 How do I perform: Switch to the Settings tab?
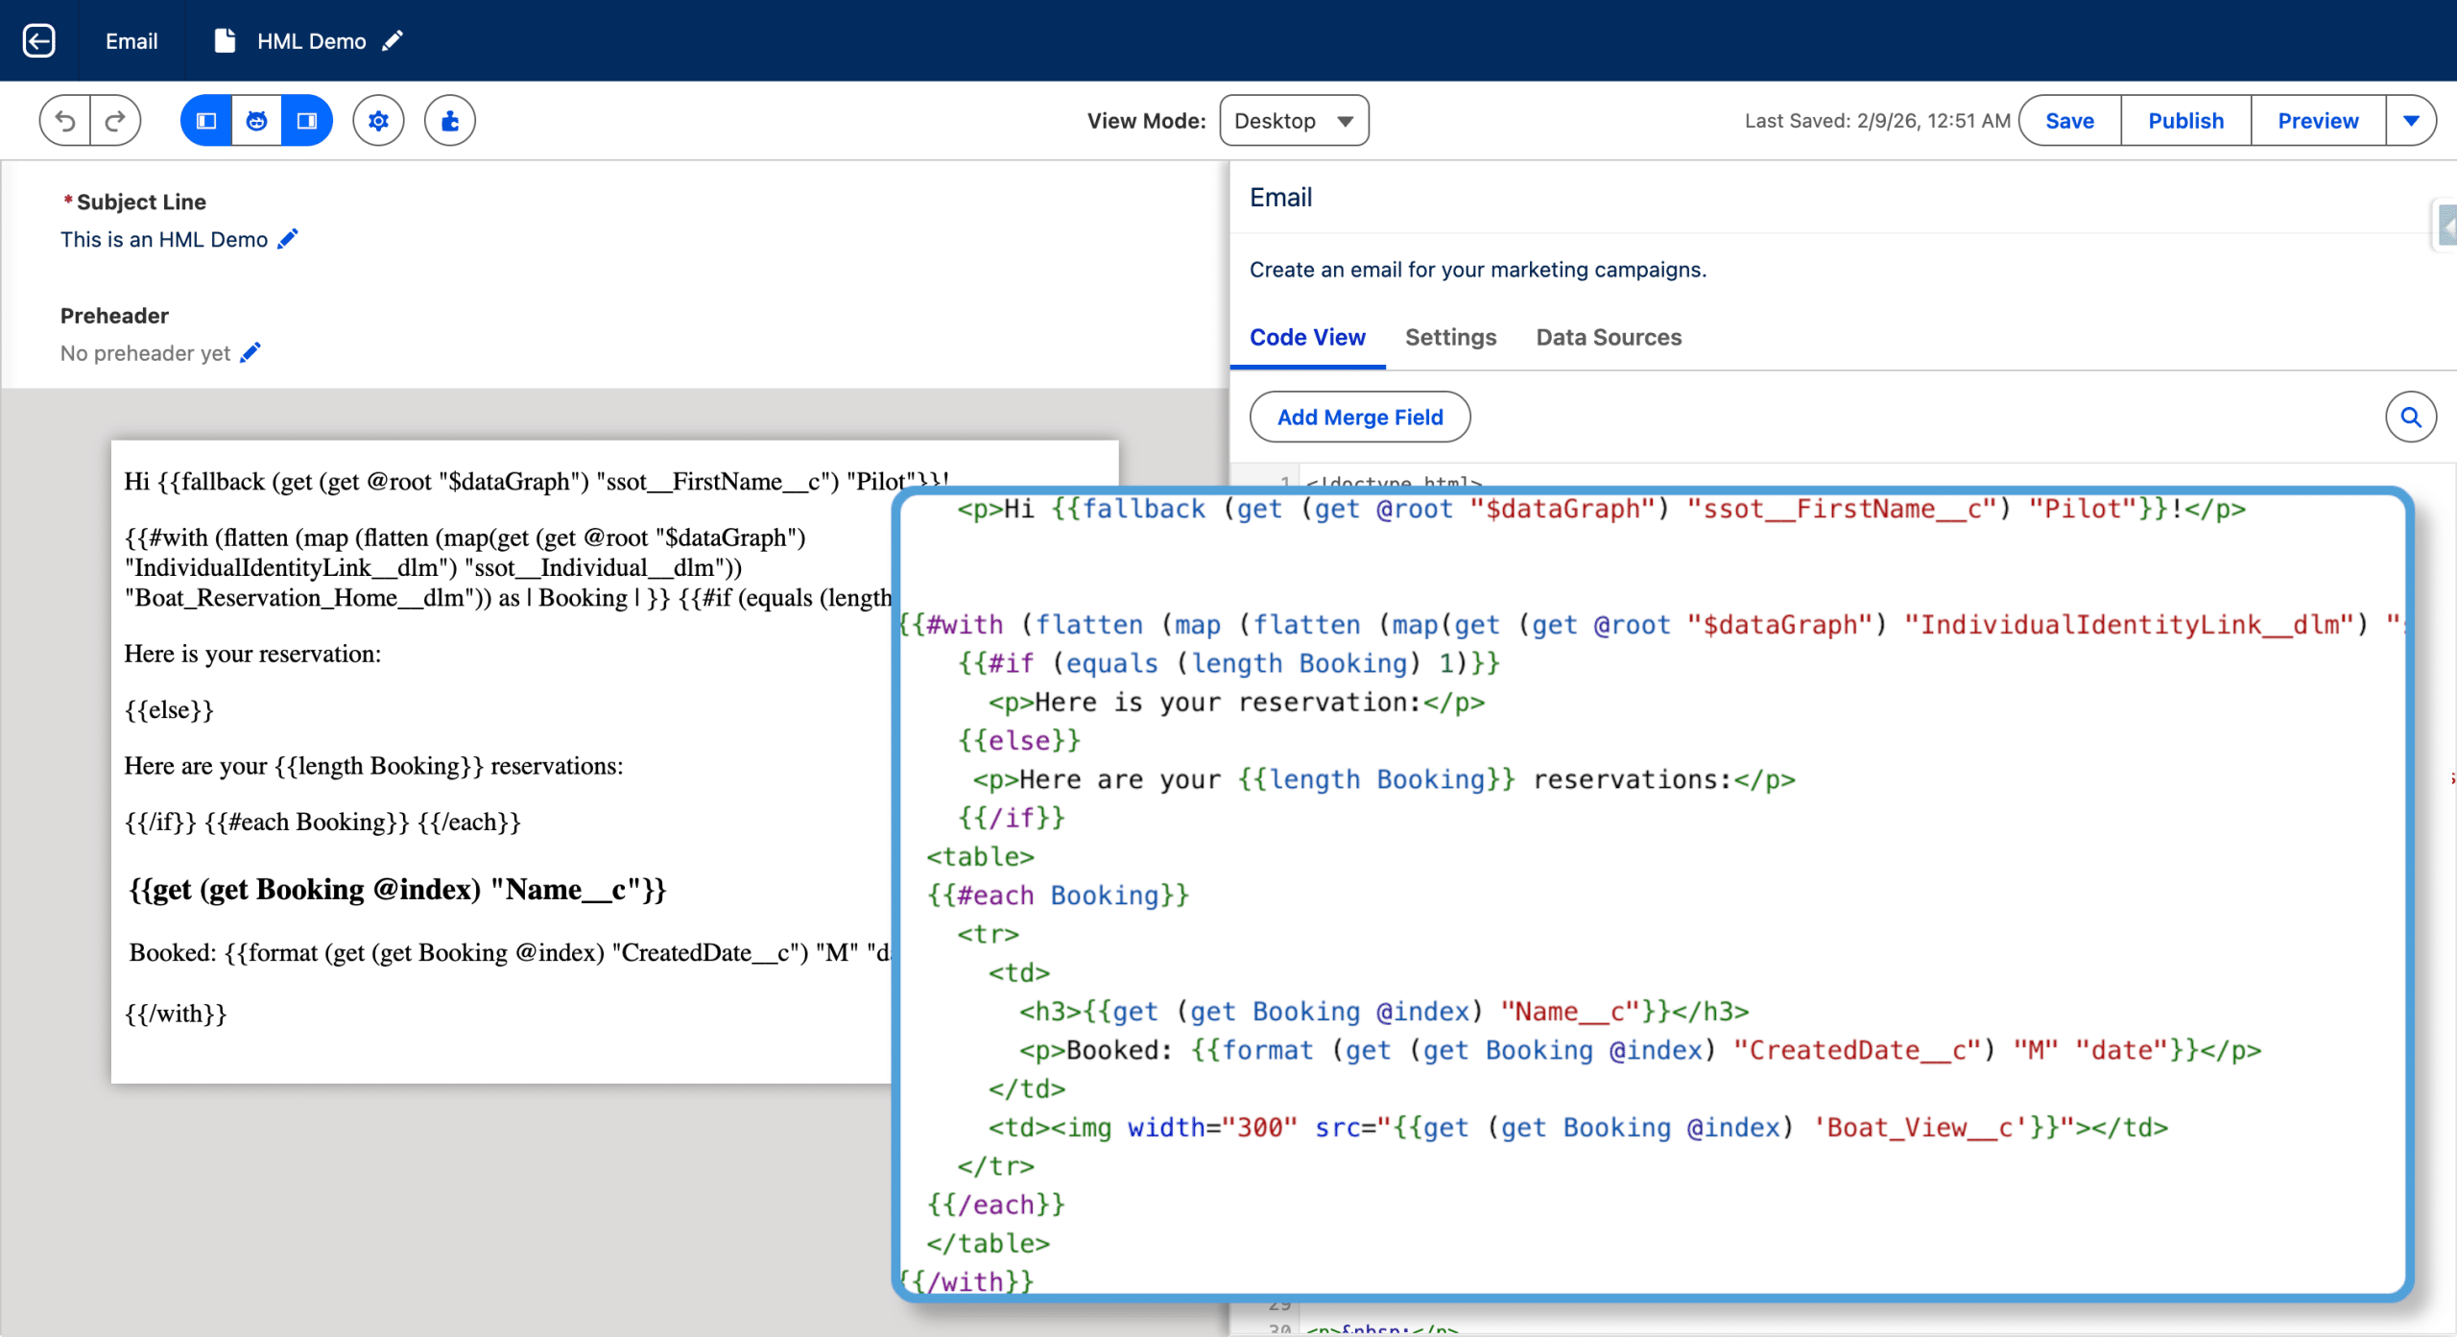pyautogui.click(x=1450, y=338)
